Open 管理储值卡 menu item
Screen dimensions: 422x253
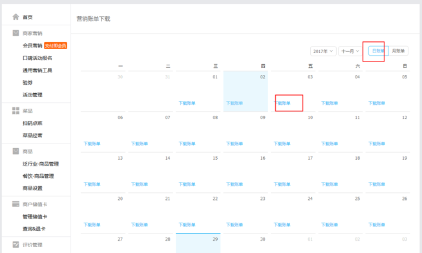(35, 217)
